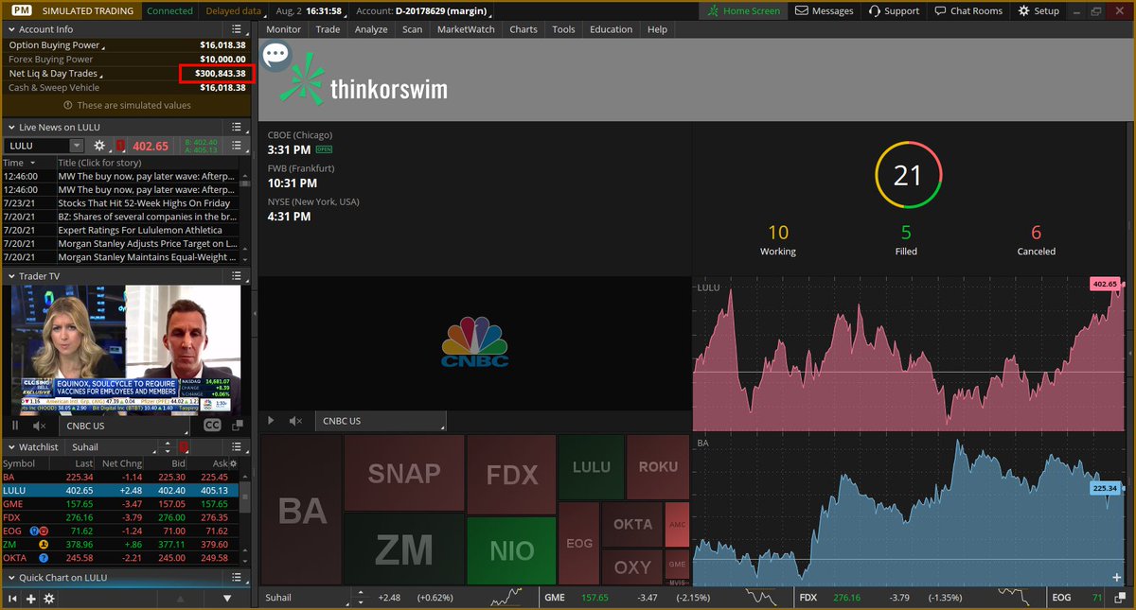1136x610 pixels.
Task: Collapse the Watchlist panel
Action: pos(11,446)
